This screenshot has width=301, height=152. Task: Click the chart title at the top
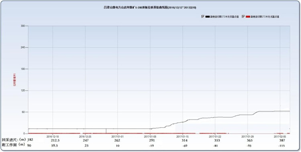150,8
